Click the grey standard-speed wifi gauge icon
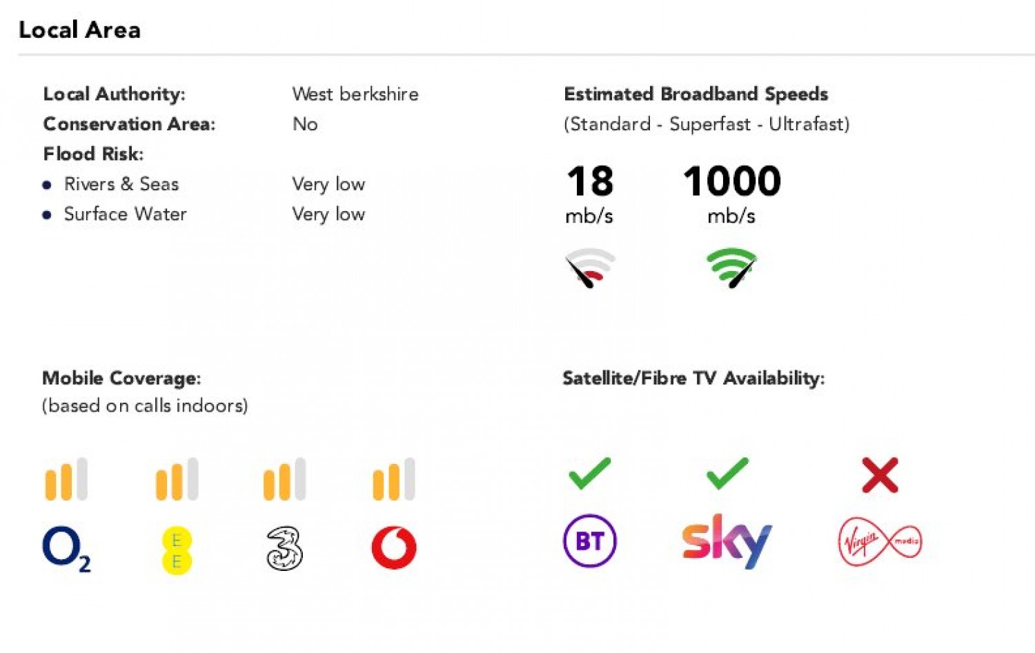The image size is (1035, 653). [590, 268]
